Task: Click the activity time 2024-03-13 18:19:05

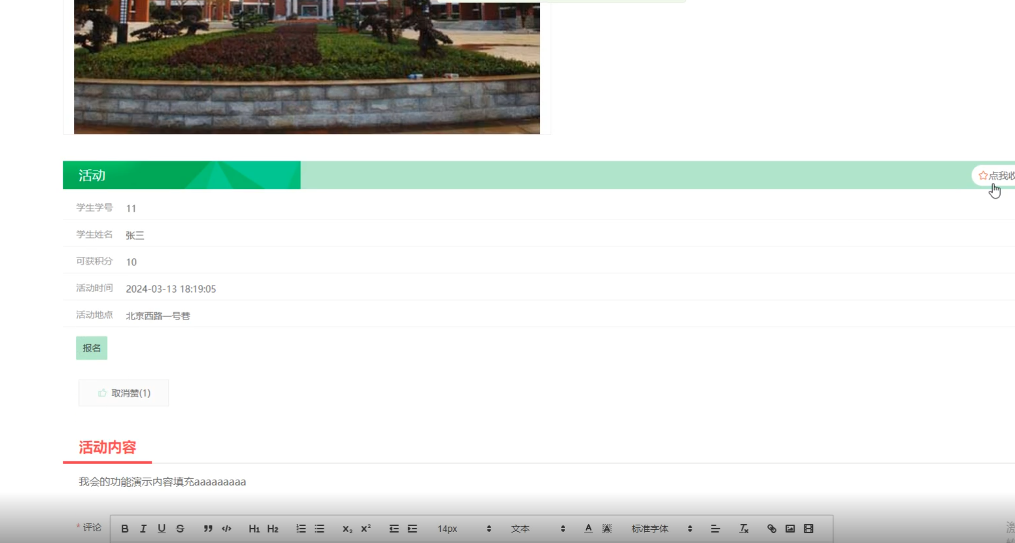Action: [171, 289]
